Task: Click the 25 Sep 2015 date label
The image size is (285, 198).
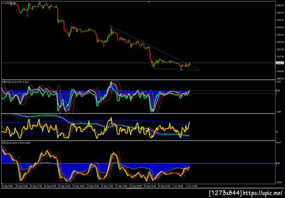Action: coord(7,186)
